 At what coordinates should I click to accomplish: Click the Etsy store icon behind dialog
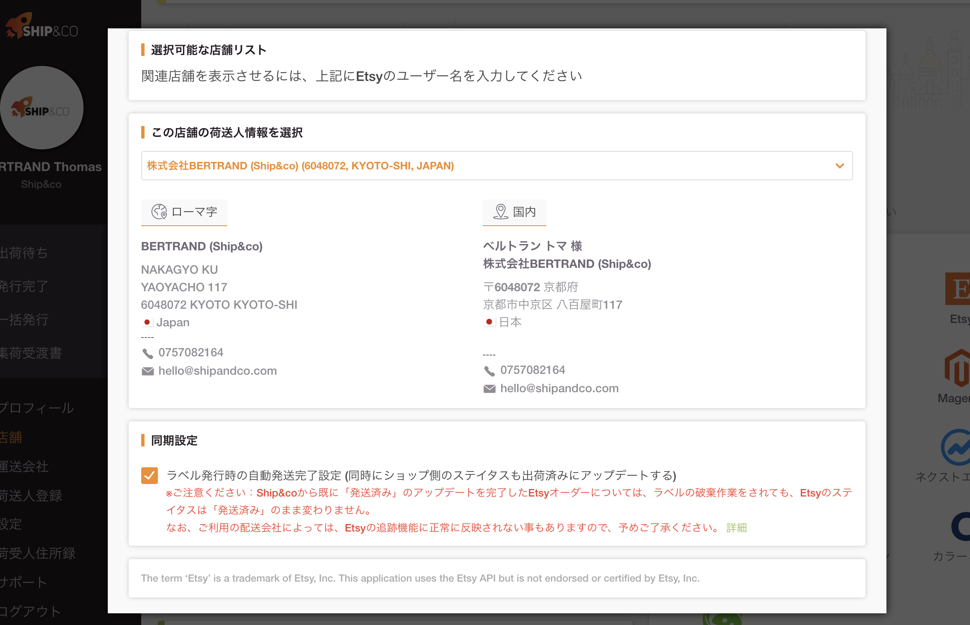point(957,289)
